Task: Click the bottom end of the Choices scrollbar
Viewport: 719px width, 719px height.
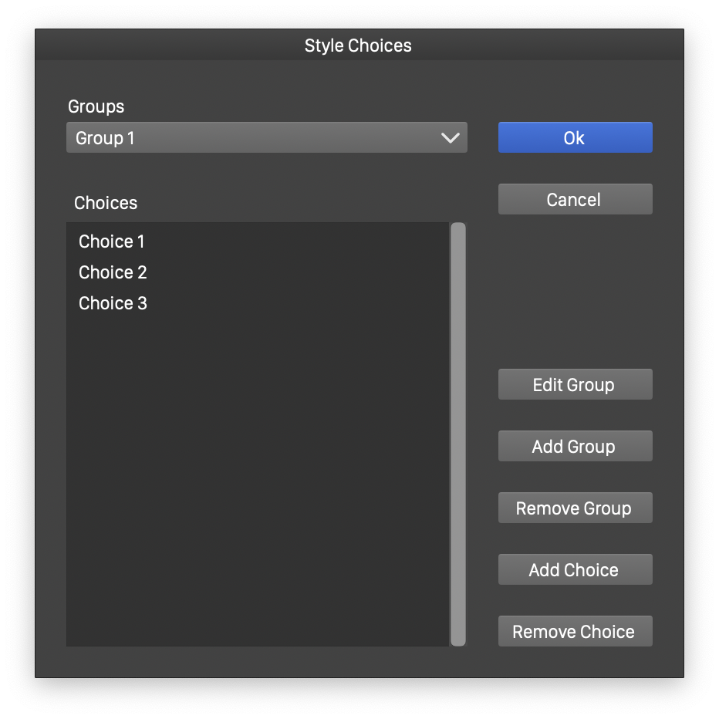Action: (x=458, y=639)
